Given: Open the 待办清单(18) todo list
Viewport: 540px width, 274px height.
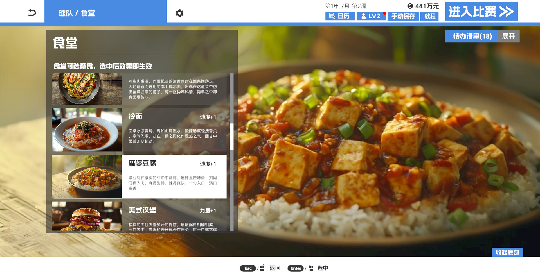Looking at the screenshot, I should pyautogui.click(x=472, y=36).
